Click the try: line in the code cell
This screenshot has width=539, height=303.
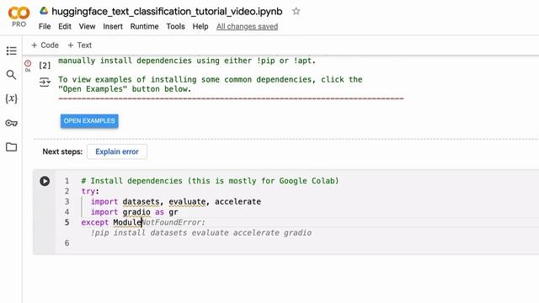tap(90, 191)
